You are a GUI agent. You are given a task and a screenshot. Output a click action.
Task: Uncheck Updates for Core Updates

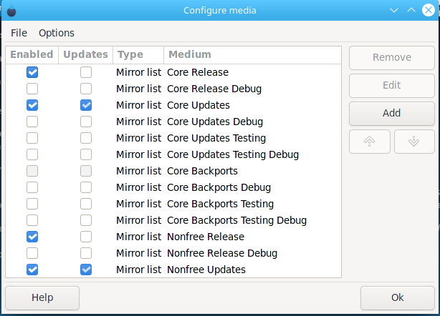point(86,105)
